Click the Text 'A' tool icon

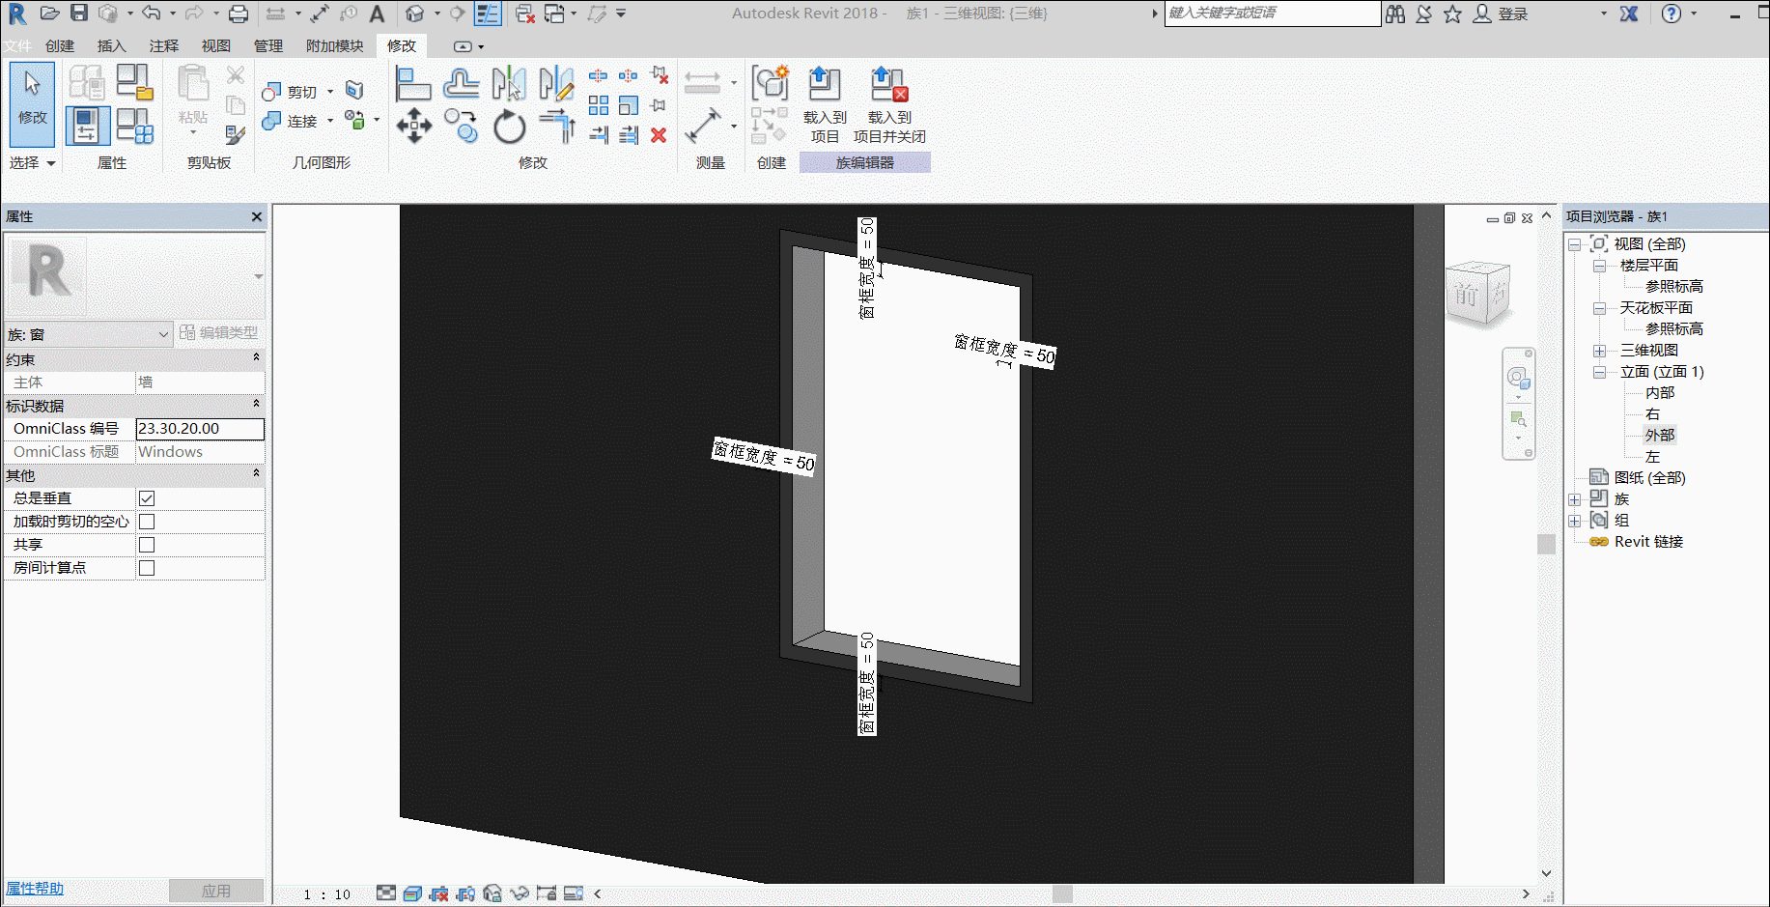tap(377, 14)
